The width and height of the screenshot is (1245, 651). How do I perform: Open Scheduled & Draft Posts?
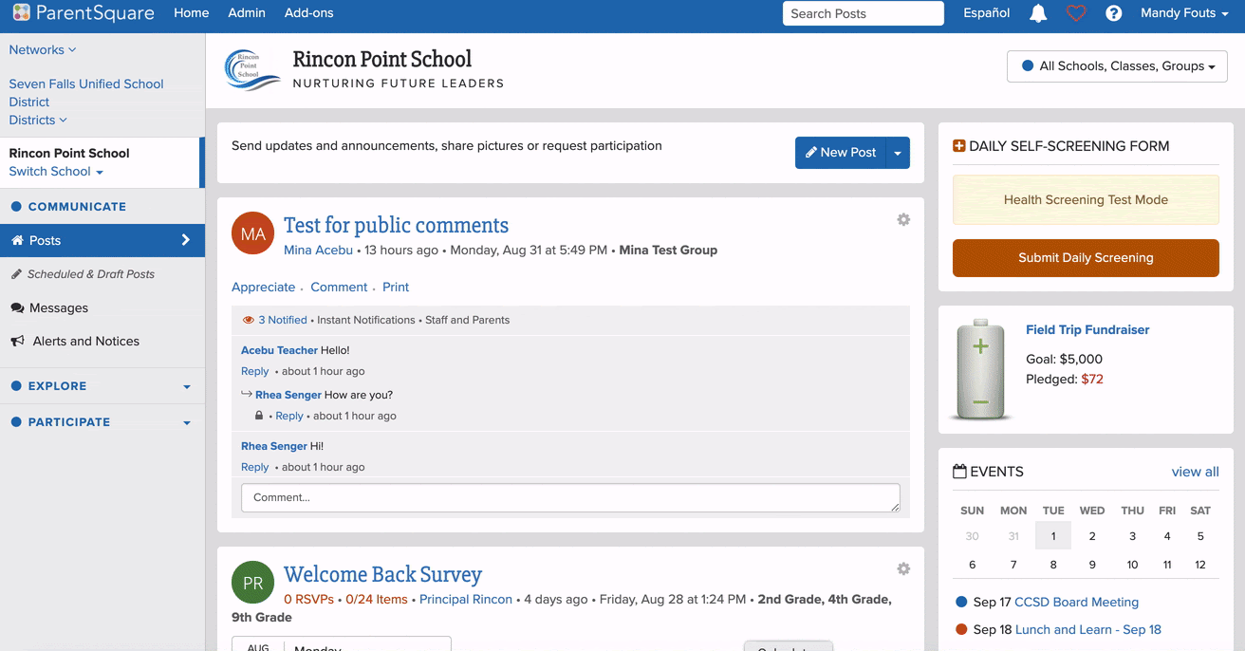(x=91, y=274)
